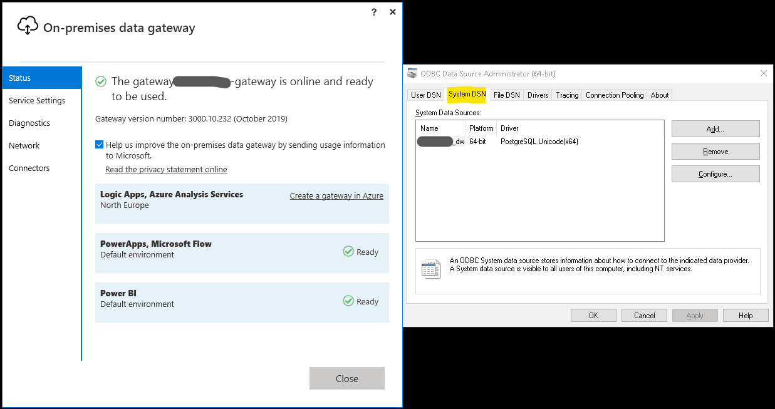This screenshot has height=409, width=775.
Task: Click 'Create a gateway in Azure'
Action: click(336, 195)
